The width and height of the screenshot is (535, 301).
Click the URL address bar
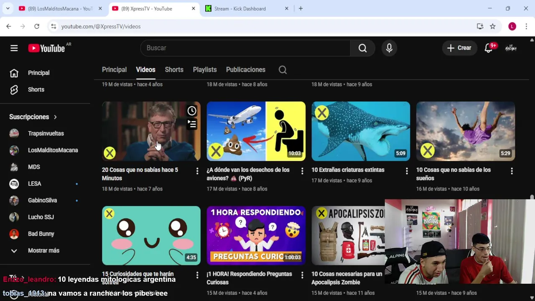[x=263, y=26]
